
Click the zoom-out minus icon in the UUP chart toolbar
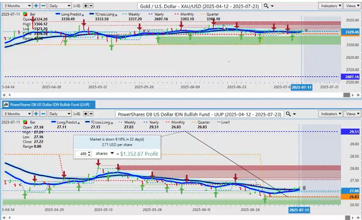(43, 114)
